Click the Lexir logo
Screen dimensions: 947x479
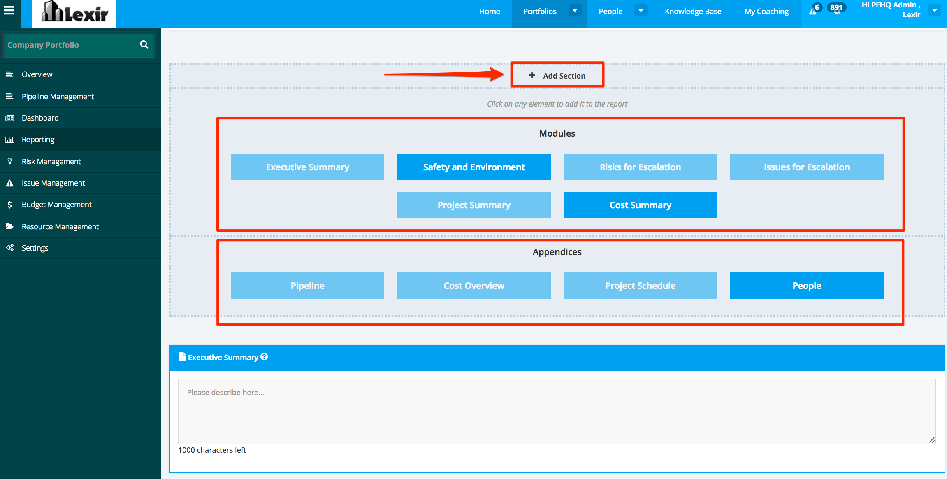click(74, 14)
